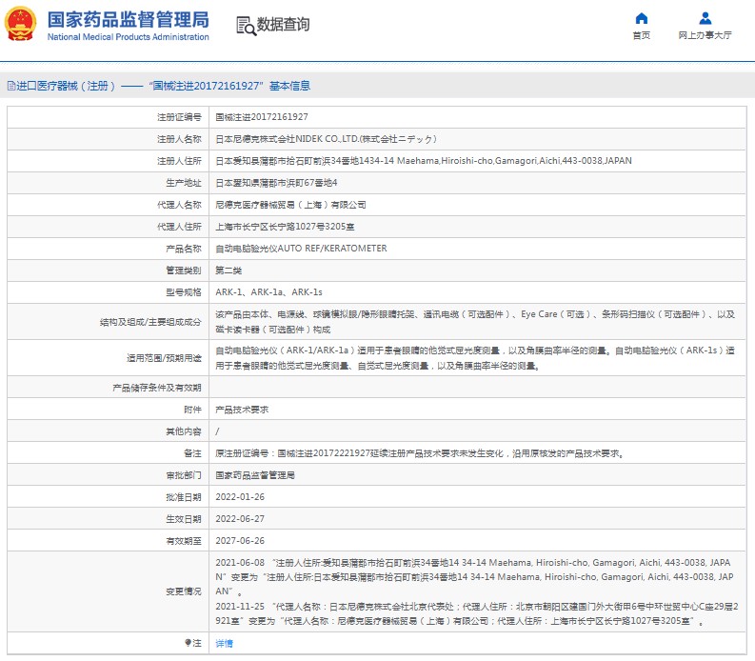This screenshot has height=661, width=755.
Task: Click 产品储存条件及有效期 row label
Action: tap(157, 388)
